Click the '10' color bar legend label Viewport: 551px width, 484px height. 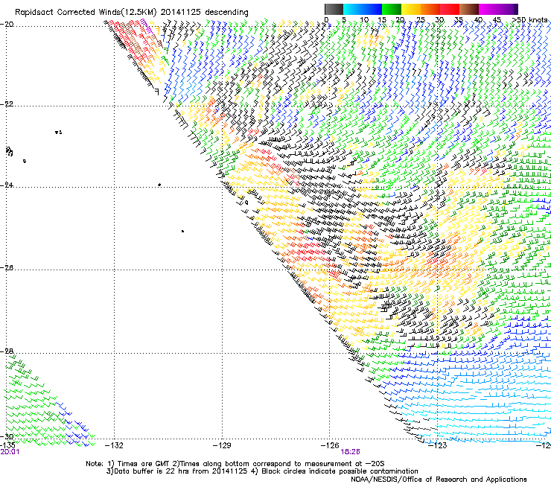pyautogui.click(x=364, y=19)
